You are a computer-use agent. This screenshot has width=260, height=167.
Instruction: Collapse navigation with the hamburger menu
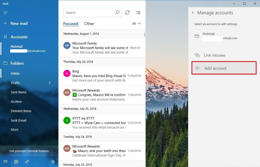point(5,12)
